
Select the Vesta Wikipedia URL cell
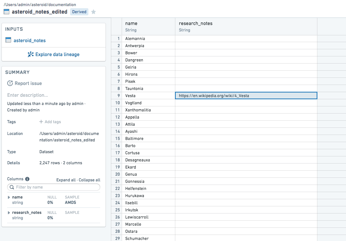point(246,96)
